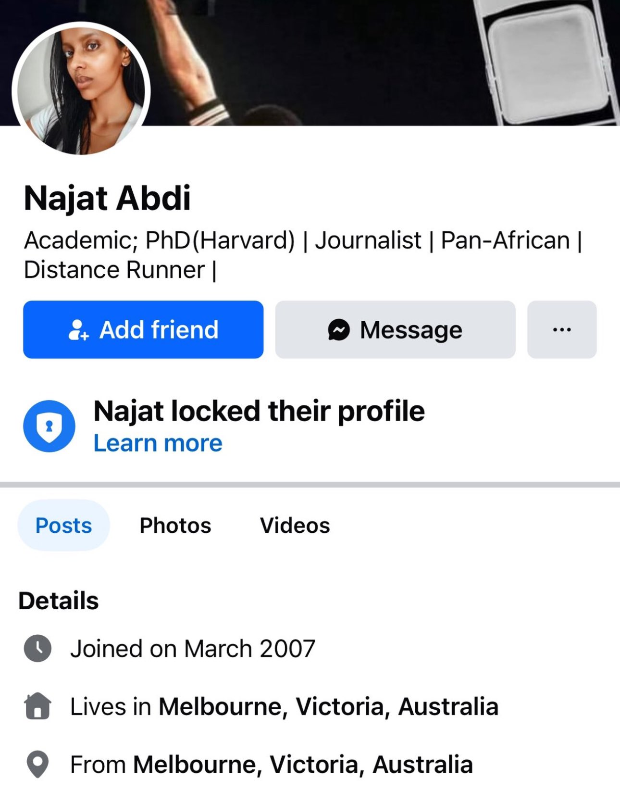Open the circular profile picture
The width and height of the screenshot is (620, 791).
coord(81,90)
